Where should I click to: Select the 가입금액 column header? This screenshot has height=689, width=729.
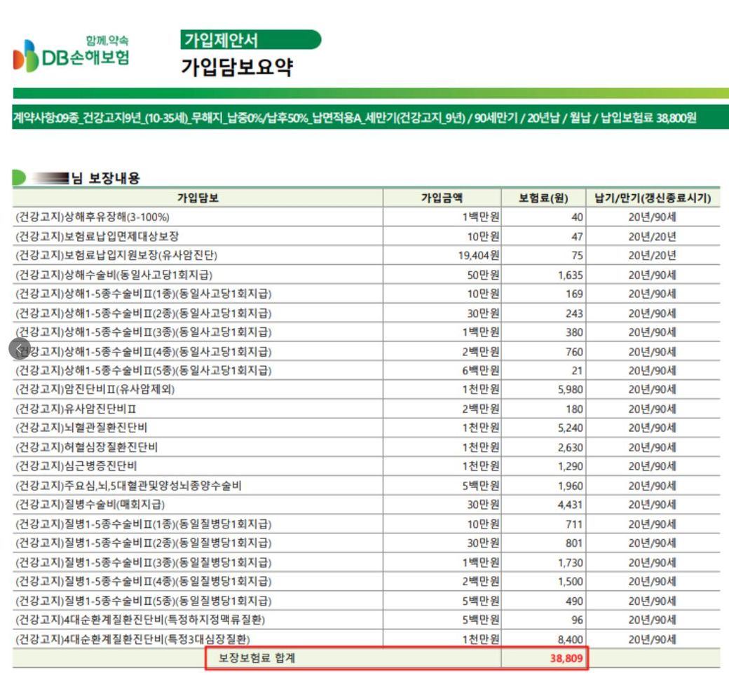coord(442,198)
